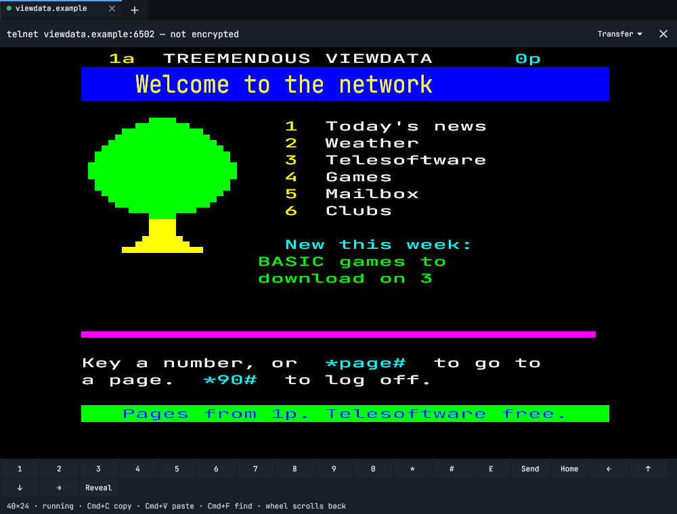
Task: Click keypad button 1
Action: (20, 469)
